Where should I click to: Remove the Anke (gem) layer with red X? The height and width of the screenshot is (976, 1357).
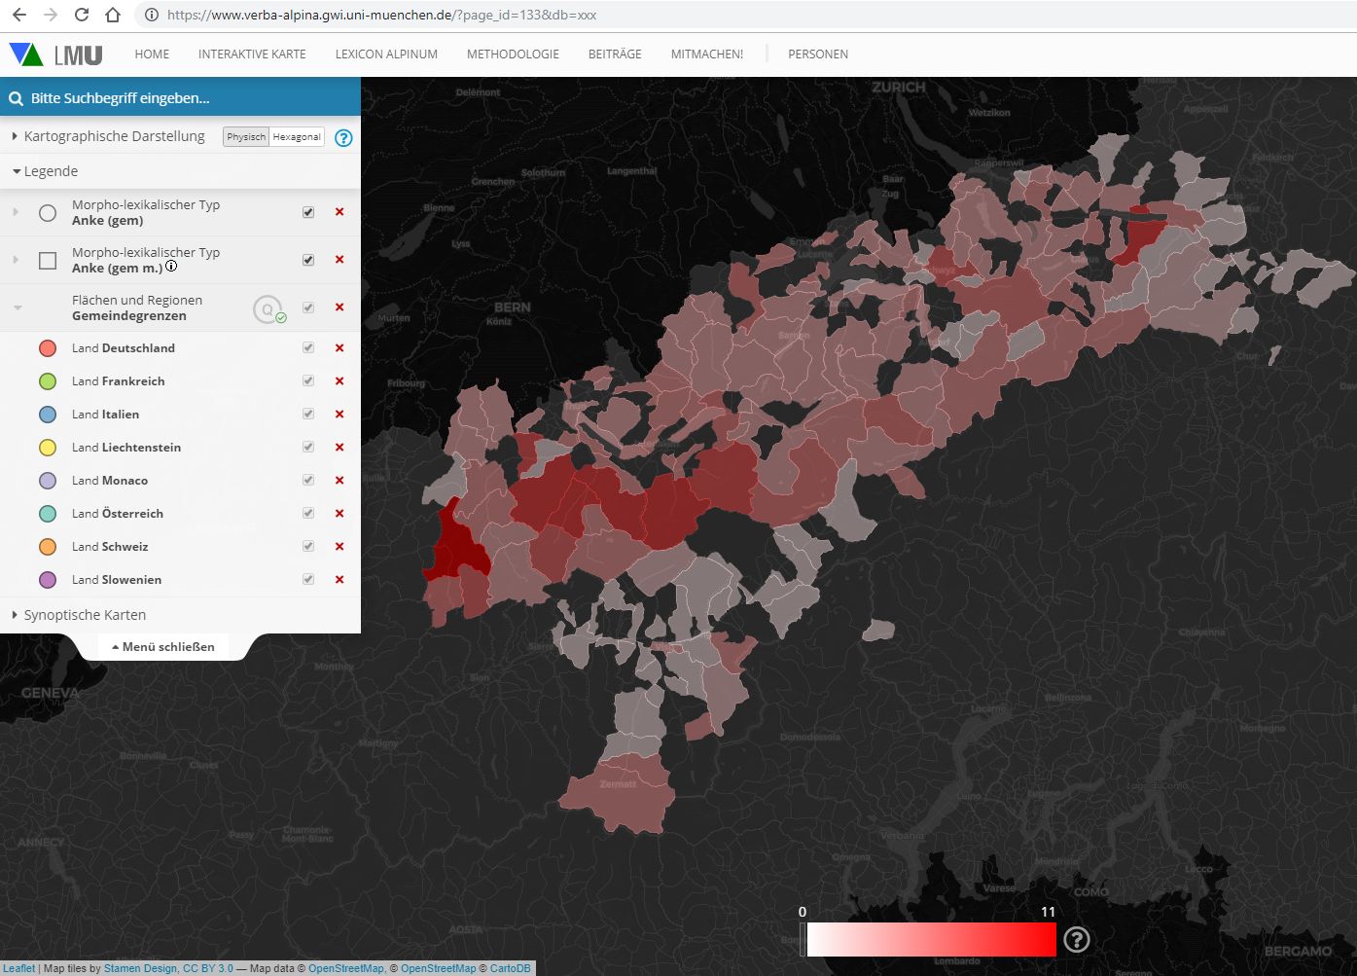[339, 212]
